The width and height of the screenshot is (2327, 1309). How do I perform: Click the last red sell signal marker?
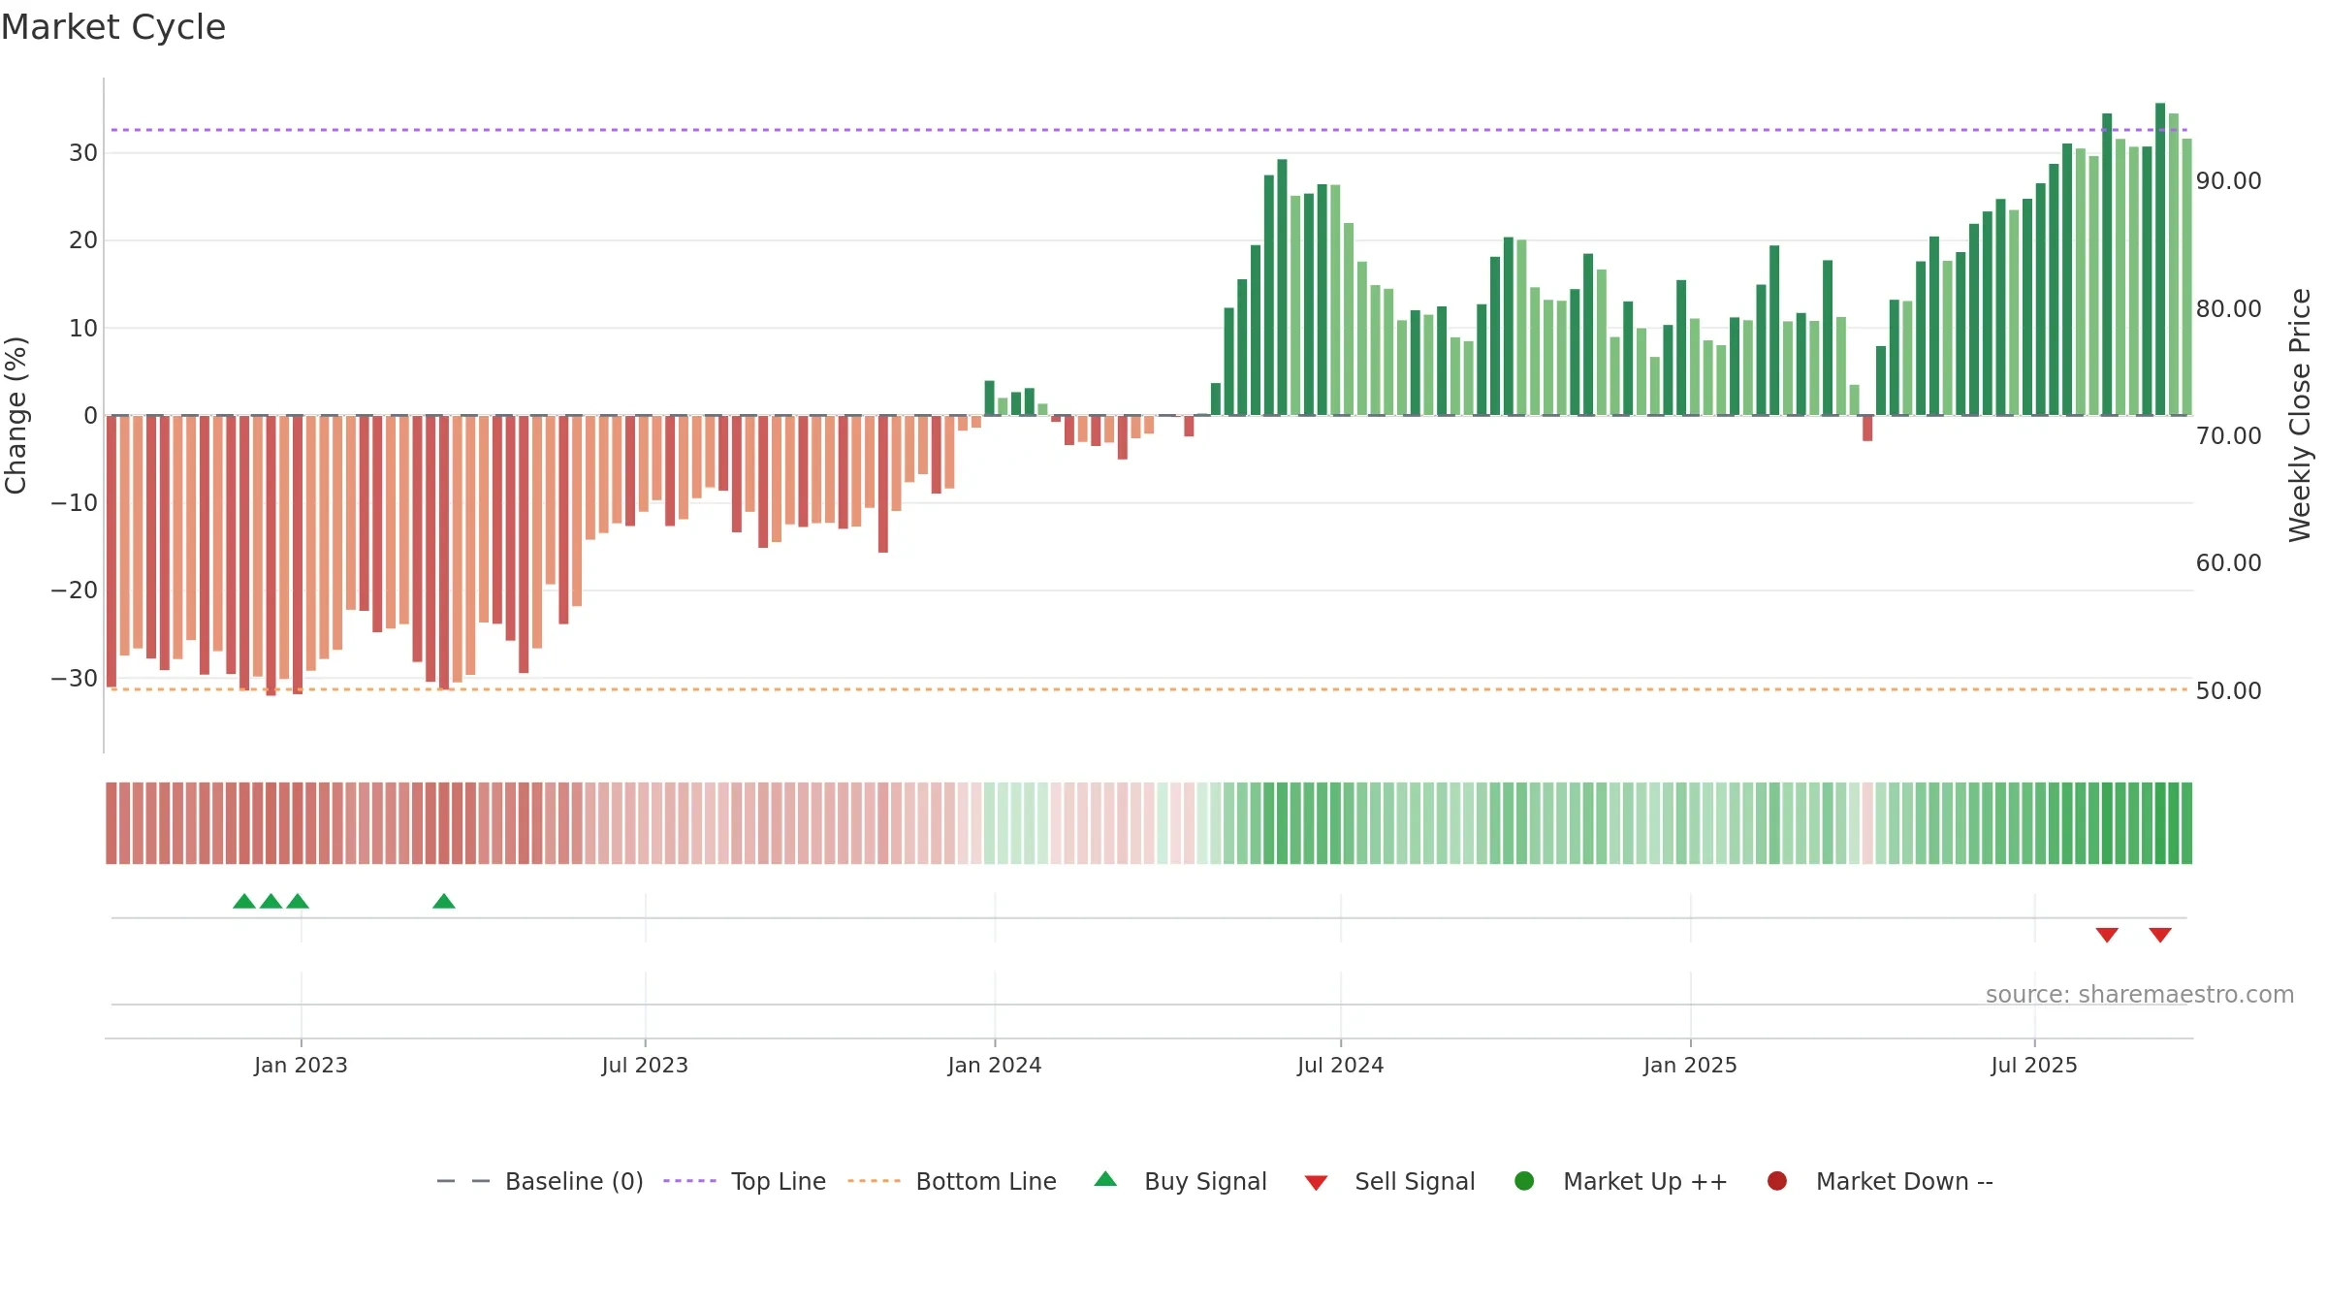point(2160,935)
